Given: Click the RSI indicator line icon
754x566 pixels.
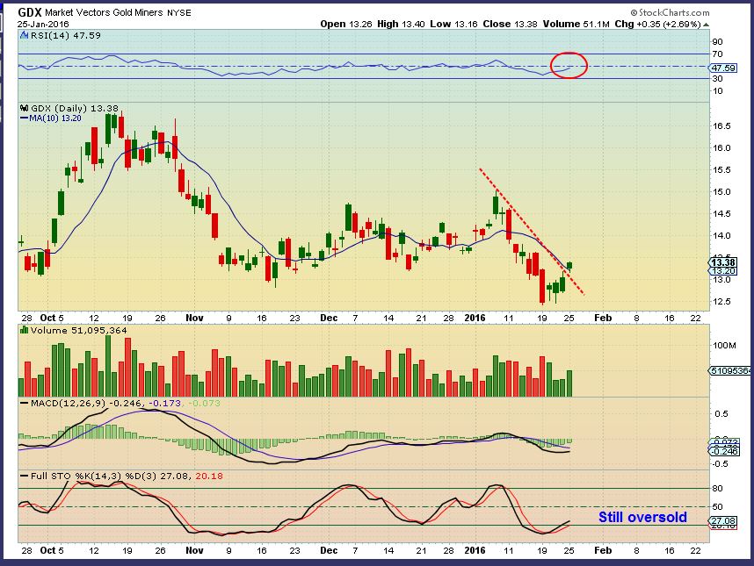Looking at the screenshot, I should tap(24, 35).
